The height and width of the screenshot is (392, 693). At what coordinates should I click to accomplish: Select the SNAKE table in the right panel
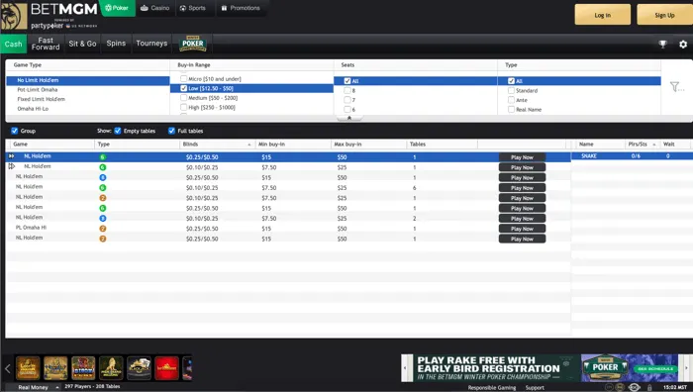pos(632,156)
